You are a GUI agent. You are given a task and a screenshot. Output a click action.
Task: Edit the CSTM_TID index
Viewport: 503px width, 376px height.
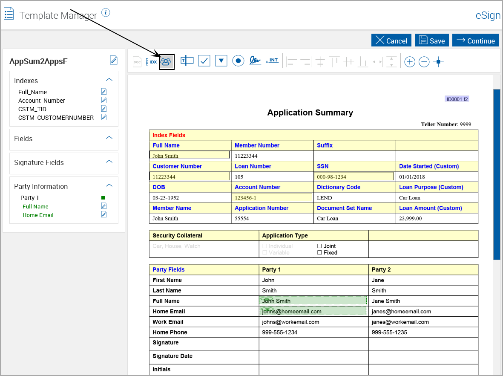coord(104,109)
